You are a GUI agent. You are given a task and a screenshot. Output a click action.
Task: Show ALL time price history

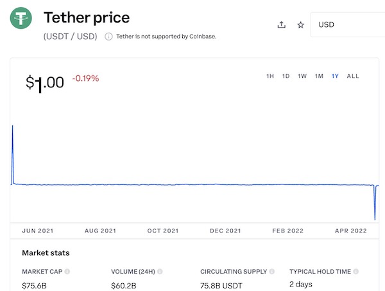pos(353,76)
